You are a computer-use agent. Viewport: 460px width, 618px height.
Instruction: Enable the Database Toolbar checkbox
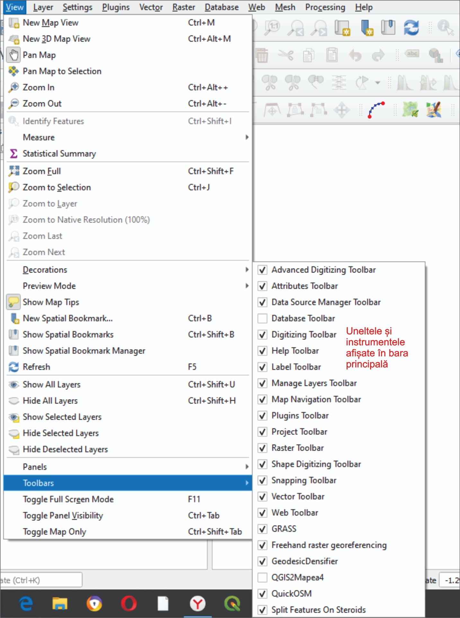[263, 318]
